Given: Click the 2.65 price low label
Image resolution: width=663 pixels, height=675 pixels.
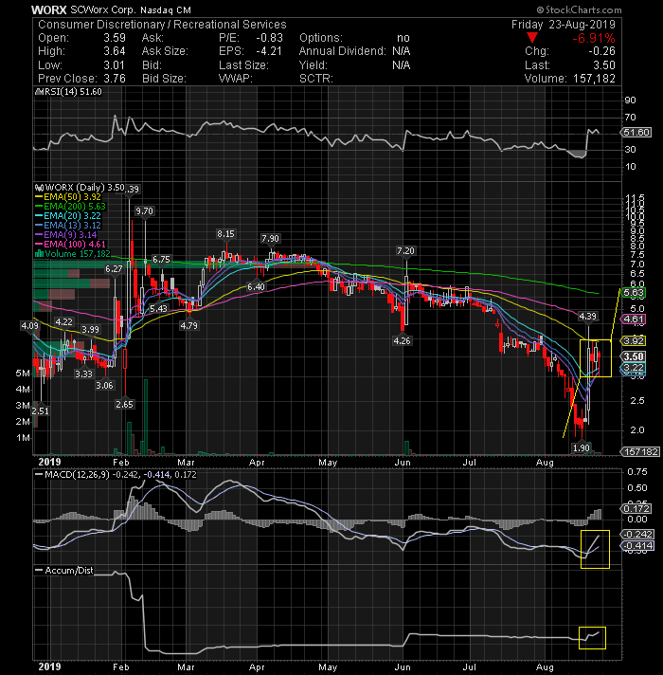Looking at the screenshot, I should point(124,405).
